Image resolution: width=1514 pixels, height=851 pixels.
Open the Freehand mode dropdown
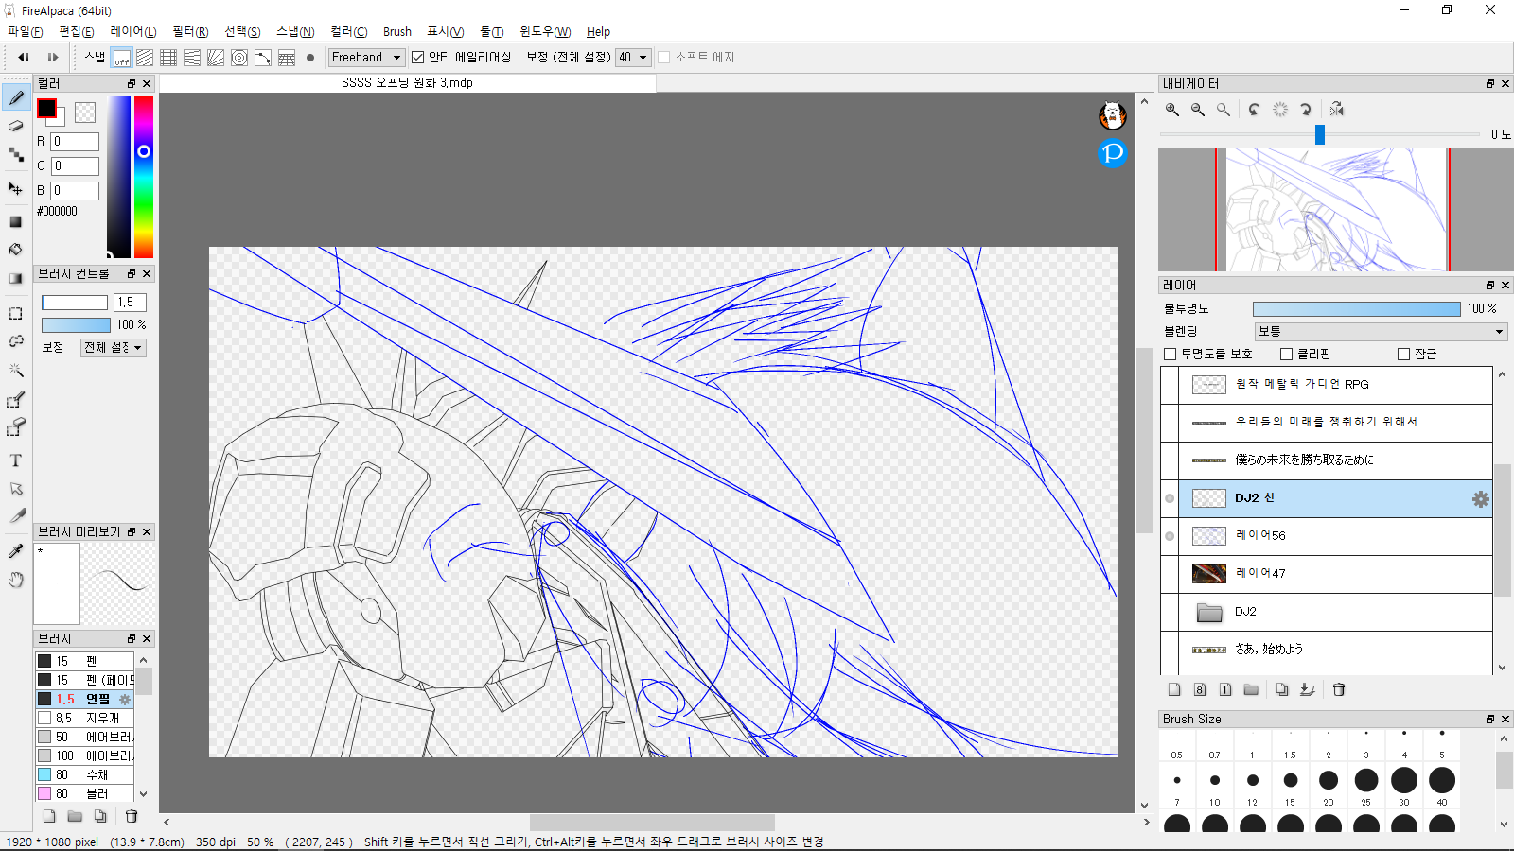(366, 58)
